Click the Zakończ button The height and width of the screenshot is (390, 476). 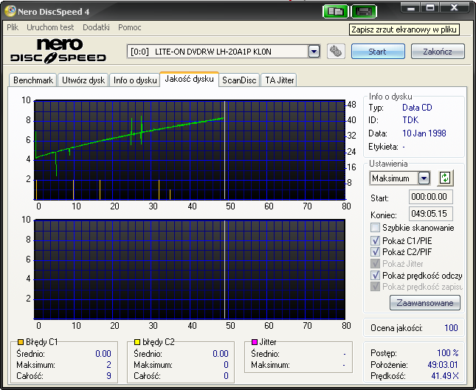point(438,52)
